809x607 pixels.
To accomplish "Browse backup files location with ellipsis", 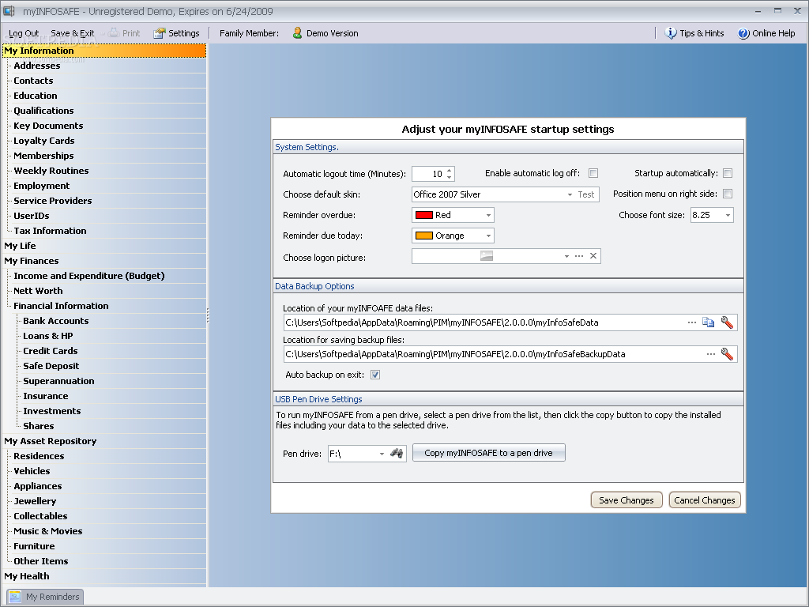I will [x=710, y=354].
